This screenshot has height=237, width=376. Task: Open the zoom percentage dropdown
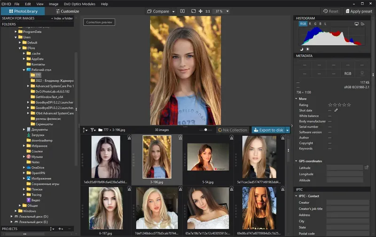pyautogui.click(x=227, y=11)
